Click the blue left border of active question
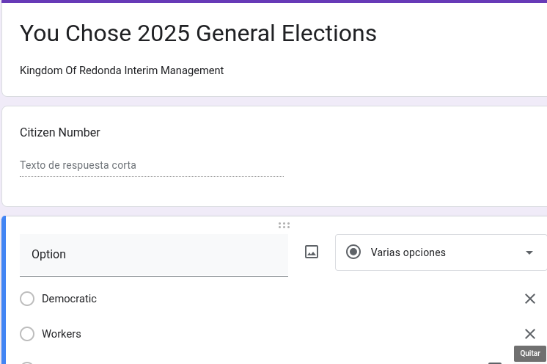Viewport: 547px width, 364px height. [4, 294]
